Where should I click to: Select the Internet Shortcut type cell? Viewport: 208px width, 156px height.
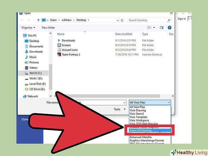pos(152,55)
